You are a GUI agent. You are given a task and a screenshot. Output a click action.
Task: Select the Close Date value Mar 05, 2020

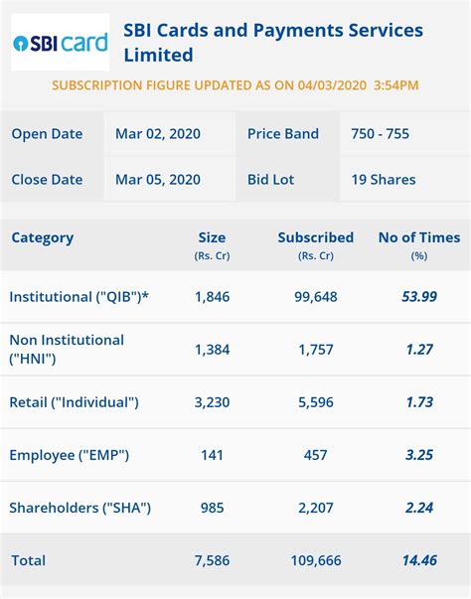158,180
